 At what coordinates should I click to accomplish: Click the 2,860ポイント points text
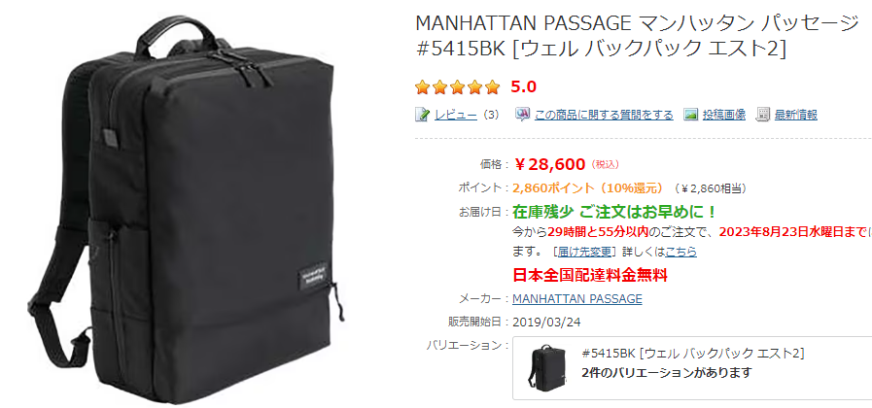pyautogui.click(x=588, y=187)
